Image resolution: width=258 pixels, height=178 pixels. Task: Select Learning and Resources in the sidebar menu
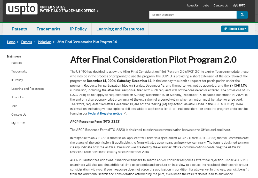[27, 89]
